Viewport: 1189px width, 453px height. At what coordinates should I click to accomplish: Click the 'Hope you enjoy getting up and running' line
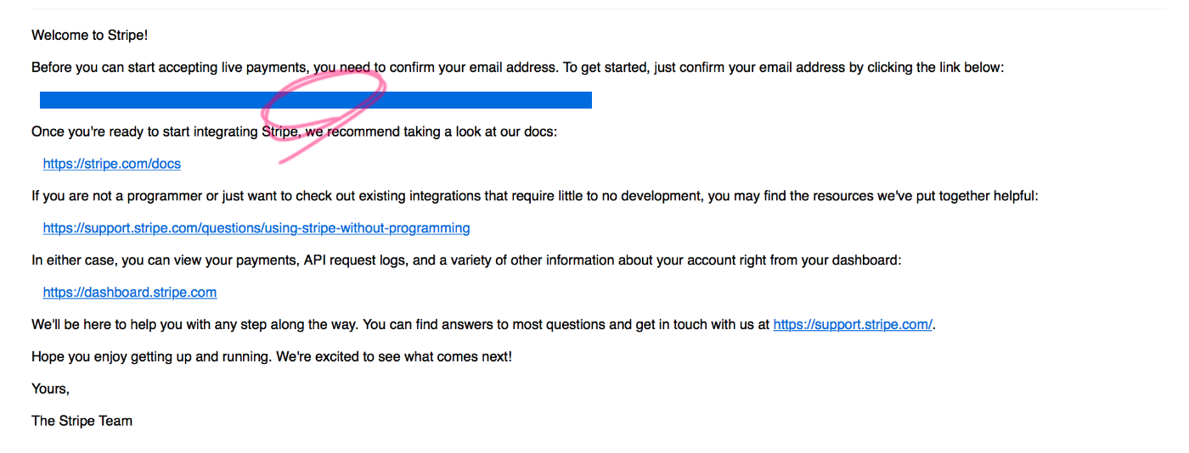(x=272, y=357)
